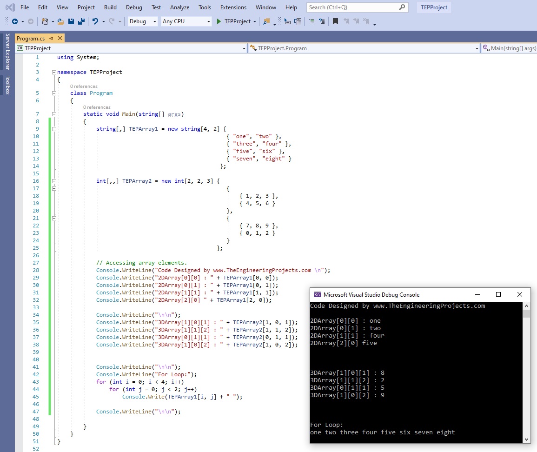
Task: Expand the TEPProject.Program type dropdown
Action: [x=477, y=48]
